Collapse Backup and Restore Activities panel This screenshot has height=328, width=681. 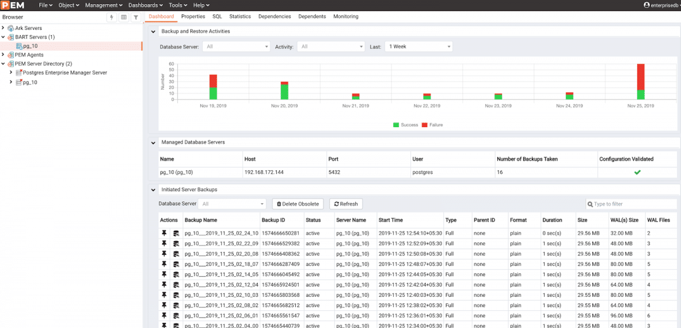(153, 31)
